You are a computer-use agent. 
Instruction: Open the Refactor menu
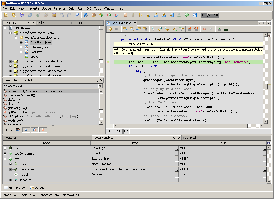click(x=60, y=8)
